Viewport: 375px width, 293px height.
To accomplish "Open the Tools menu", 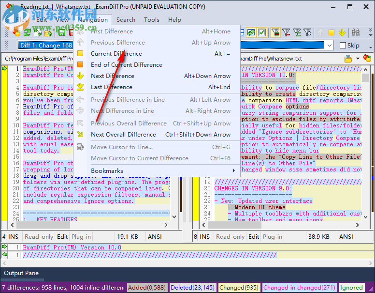I will pyautogui.click(x=152, y=20).
